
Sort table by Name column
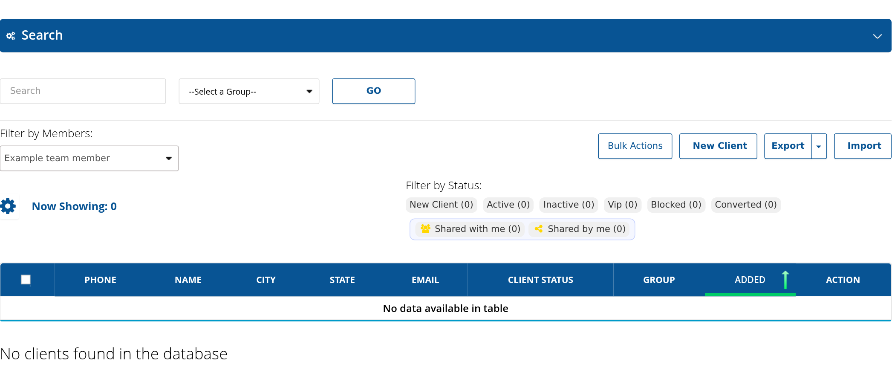[x=188, y=280]
